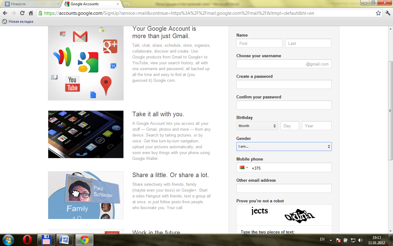This screenshot has width=393, height=246.
Task: Open the clock showing 19:13
Action: (376, 240)
